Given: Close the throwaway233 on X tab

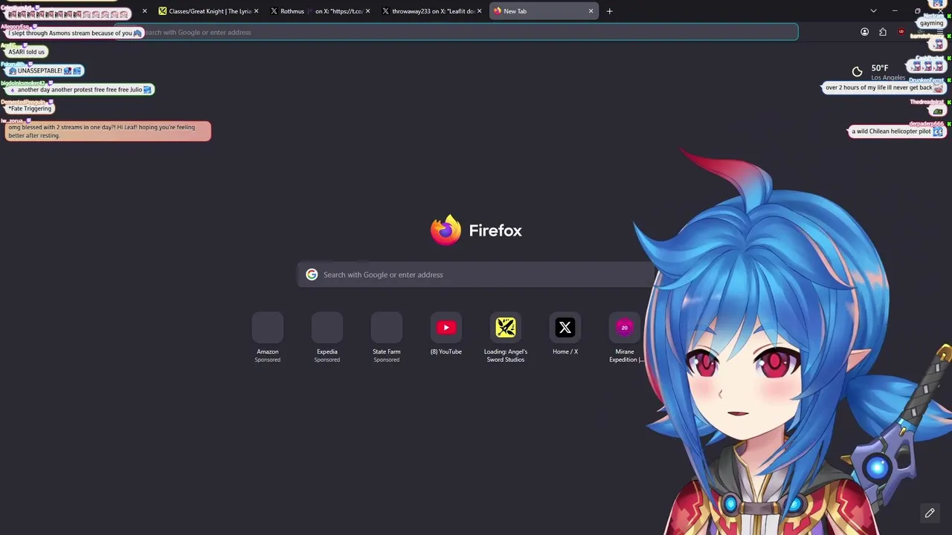Looking at the screenshot, I should coord(479,11).
